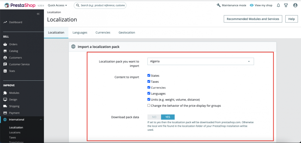This screenshot has height=143, width=301.
Task: Open Orders via the basket icon
Action: 5,44
